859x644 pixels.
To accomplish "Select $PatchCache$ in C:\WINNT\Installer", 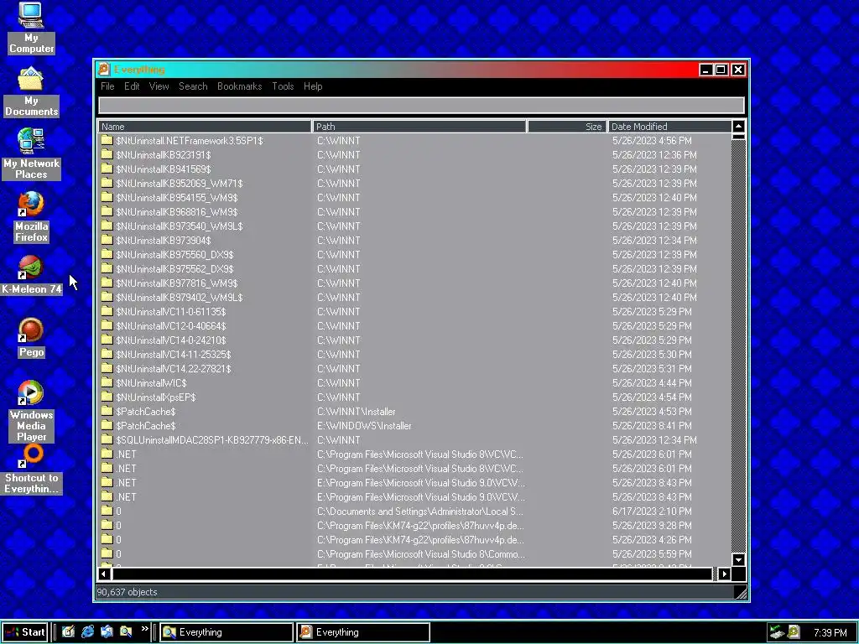I will [x=414, y=411].
